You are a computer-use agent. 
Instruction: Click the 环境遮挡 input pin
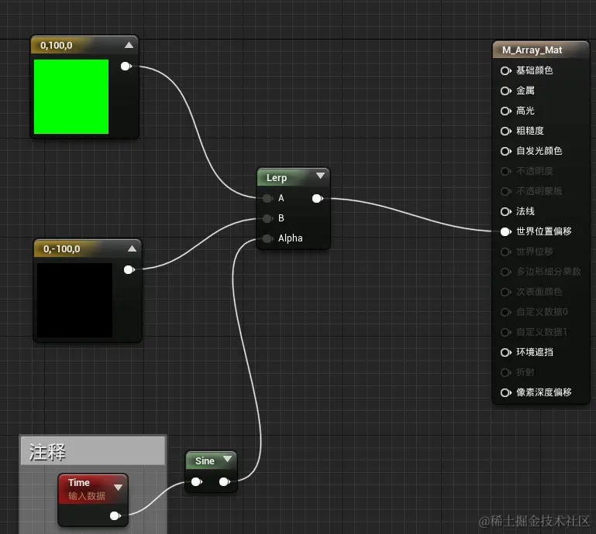(506, 352)
